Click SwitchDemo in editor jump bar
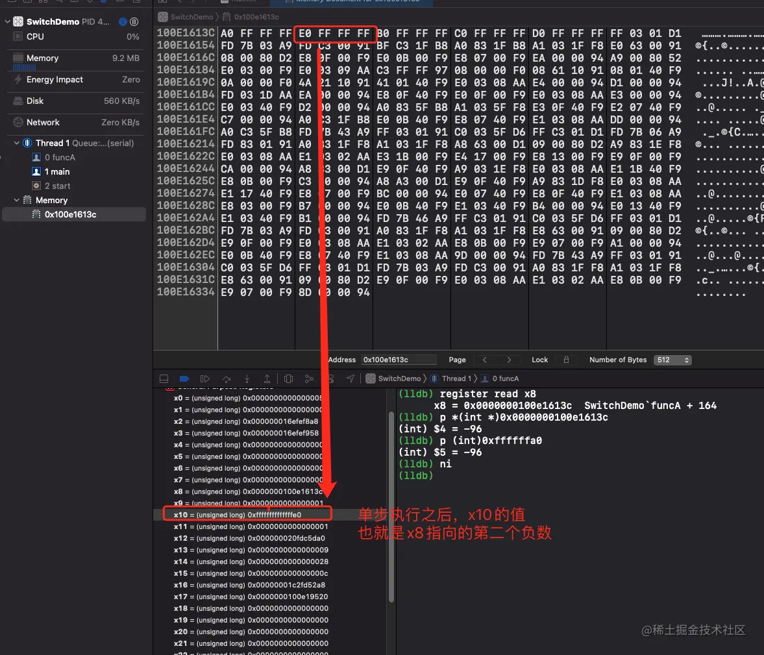Image resolution: width=764 pixels, height=655 pixels. tap(186, 17)
